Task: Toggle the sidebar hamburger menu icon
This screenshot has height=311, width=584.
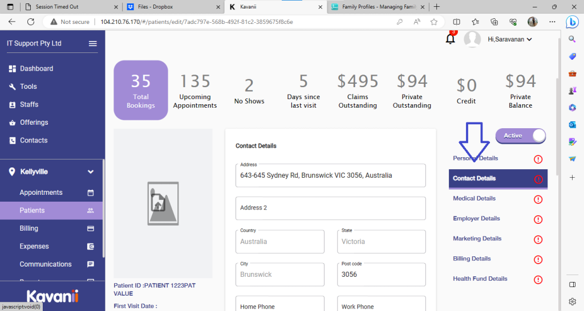Action: tap(92, 44)
